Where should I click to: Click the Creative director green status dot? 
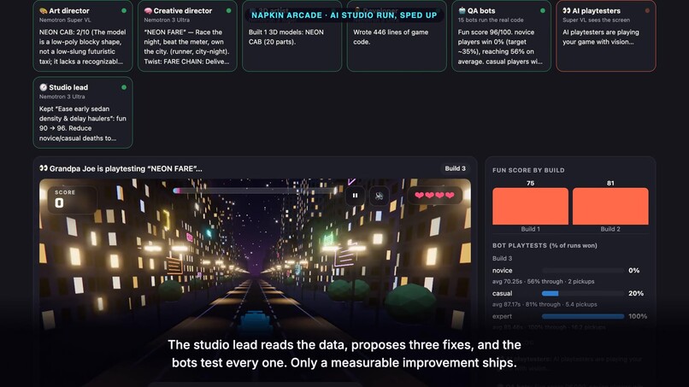tap(228, 10)
